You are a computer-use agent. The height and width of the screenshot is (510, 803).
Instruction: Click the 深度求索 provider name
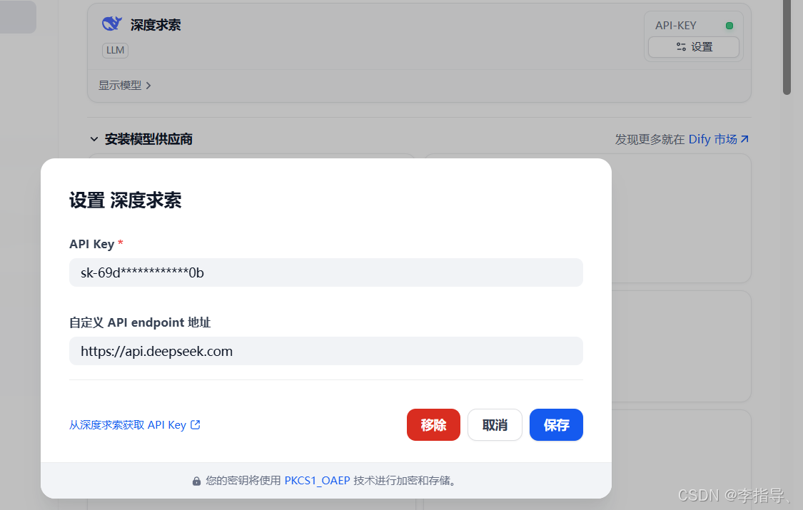pyautogui.click(x=156, y=25)
